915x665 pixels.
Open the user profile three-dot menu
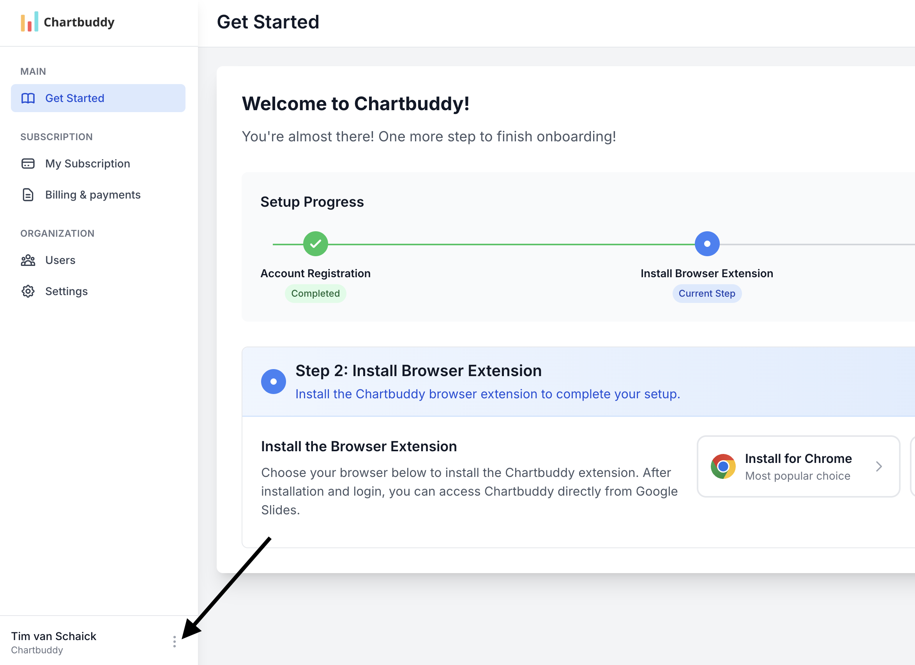tap(174, 641)
